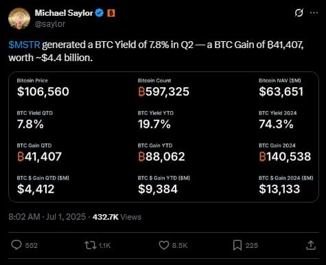Repost with the retweet arrows icon
This screenshot has height=265, width=326.
click(91, 245)
